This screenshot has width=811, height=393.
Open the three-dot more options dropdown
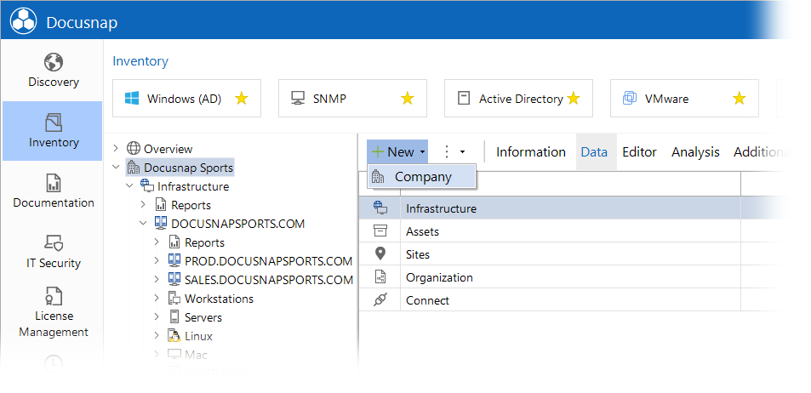click(454, 152)
